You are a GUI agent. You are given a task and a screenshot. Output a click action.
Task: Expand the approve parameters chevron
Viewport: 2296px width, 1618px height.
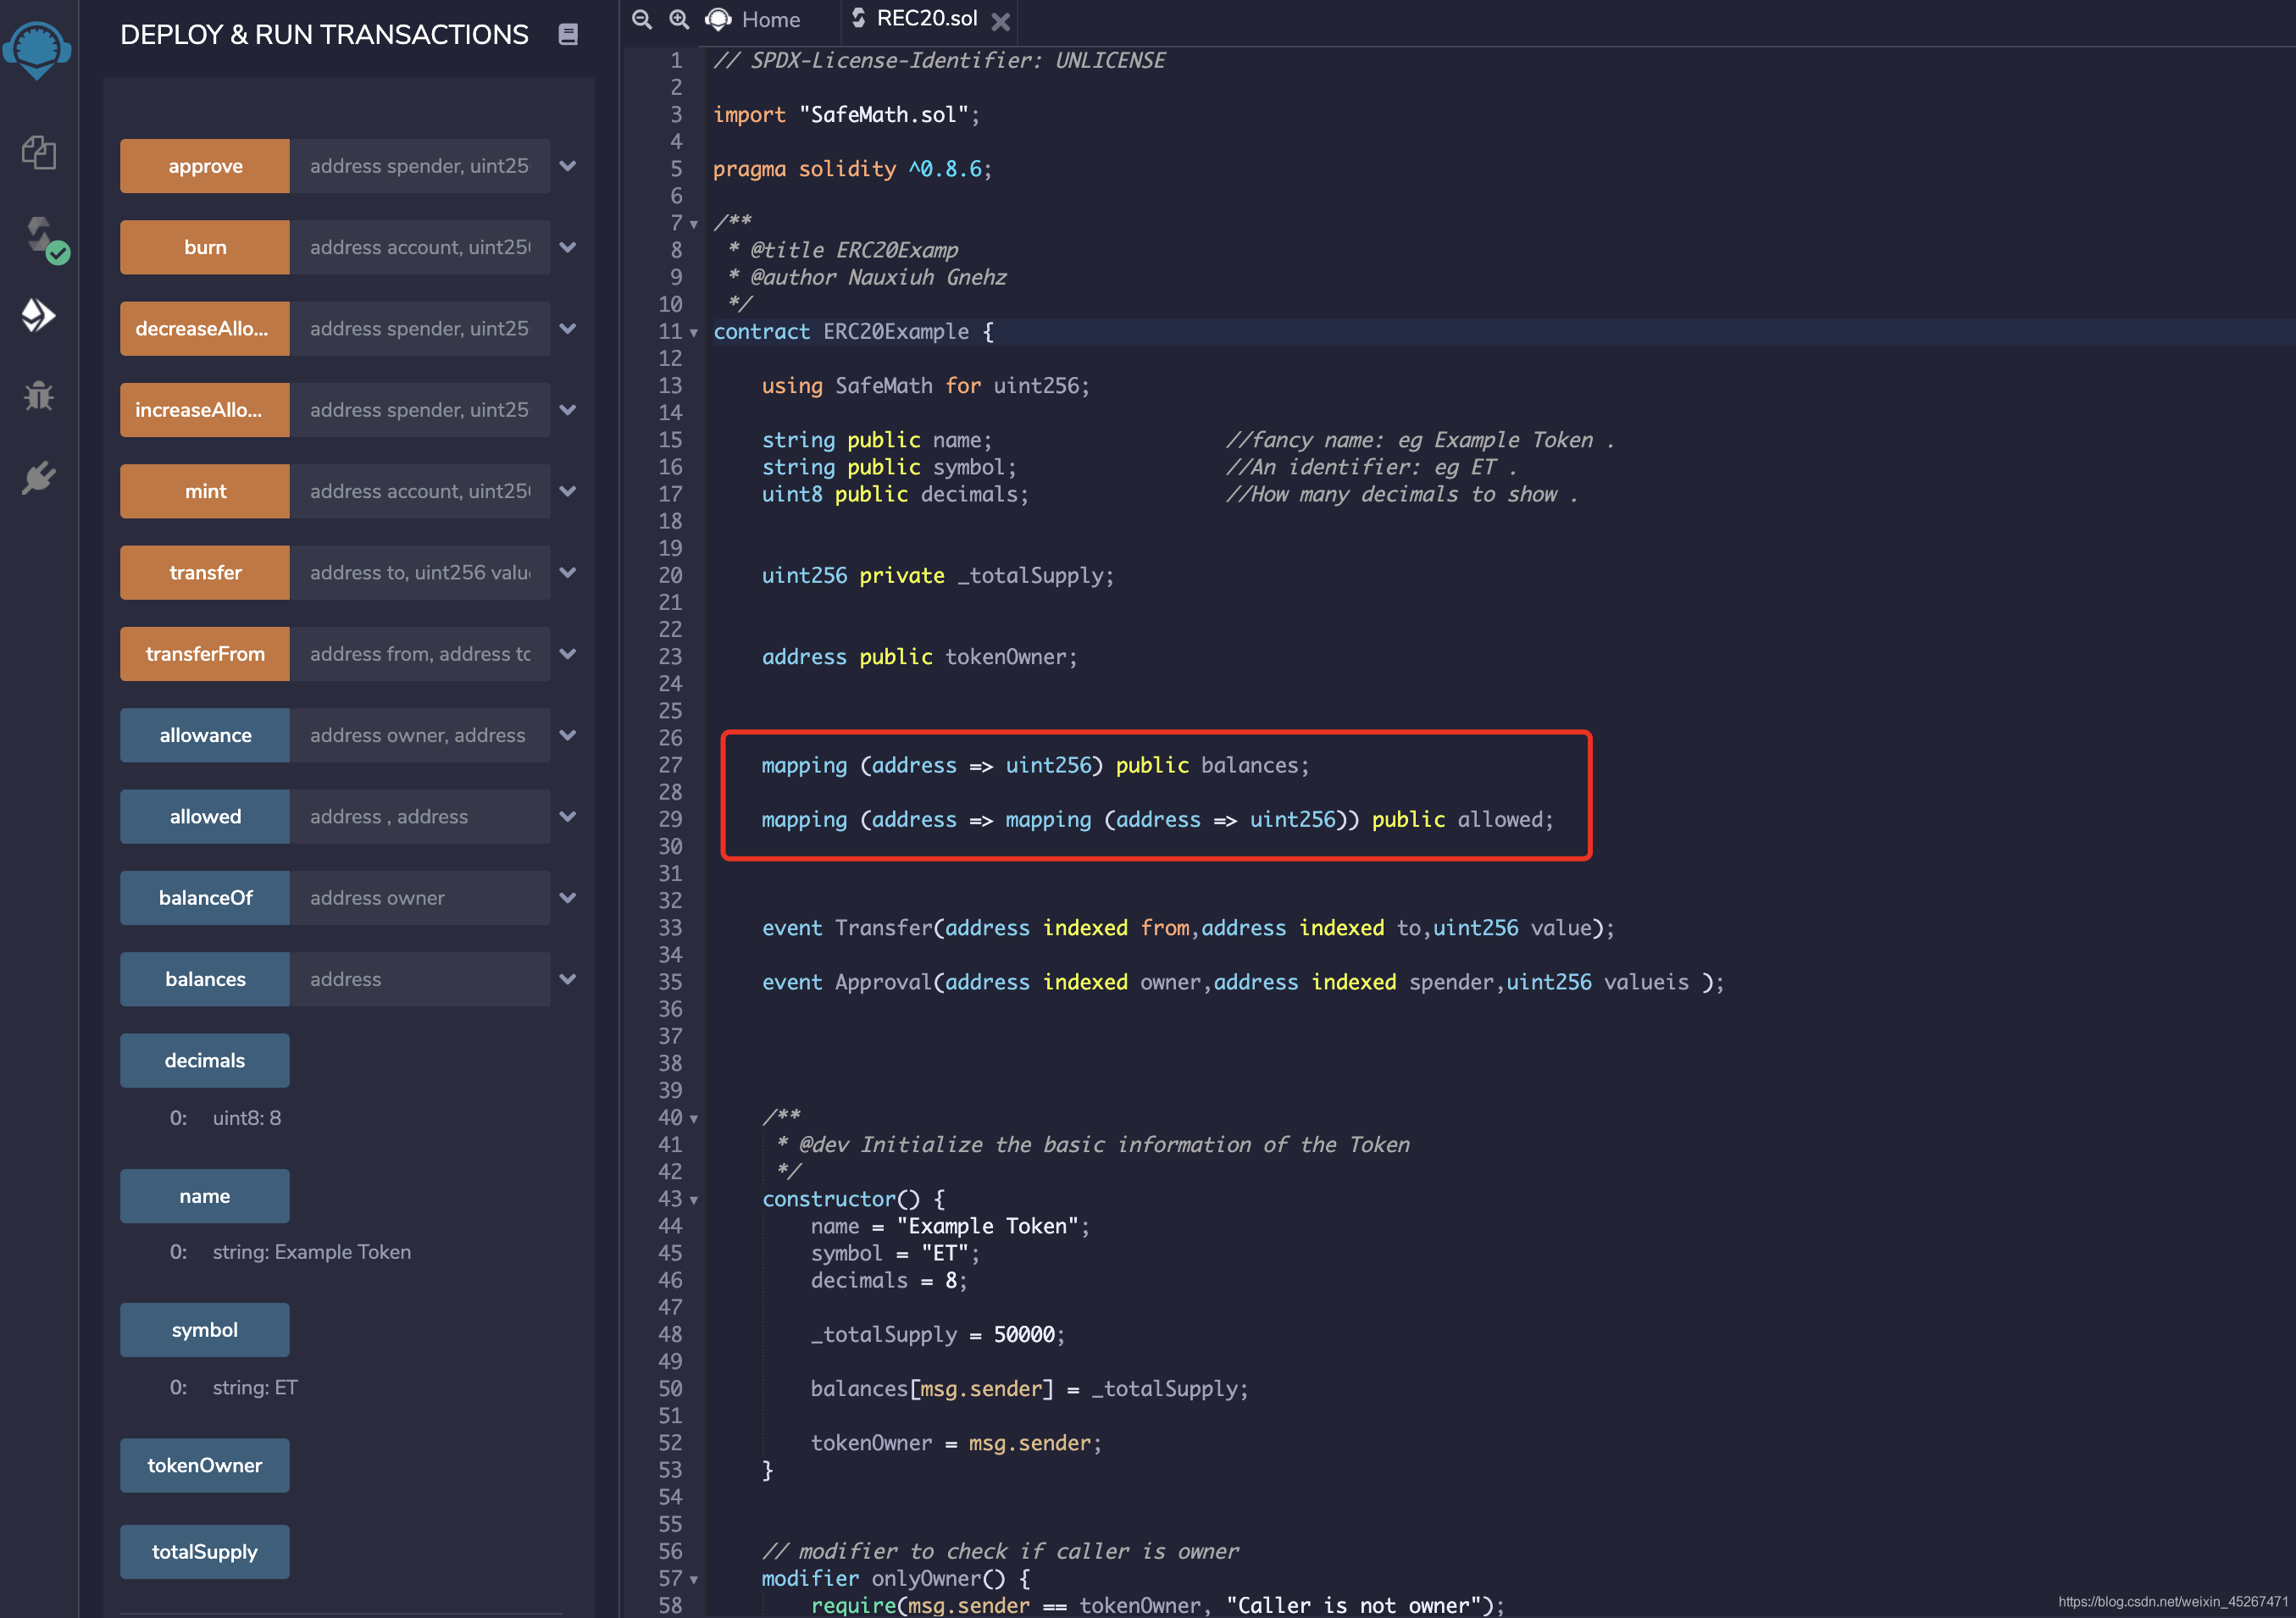568,166
